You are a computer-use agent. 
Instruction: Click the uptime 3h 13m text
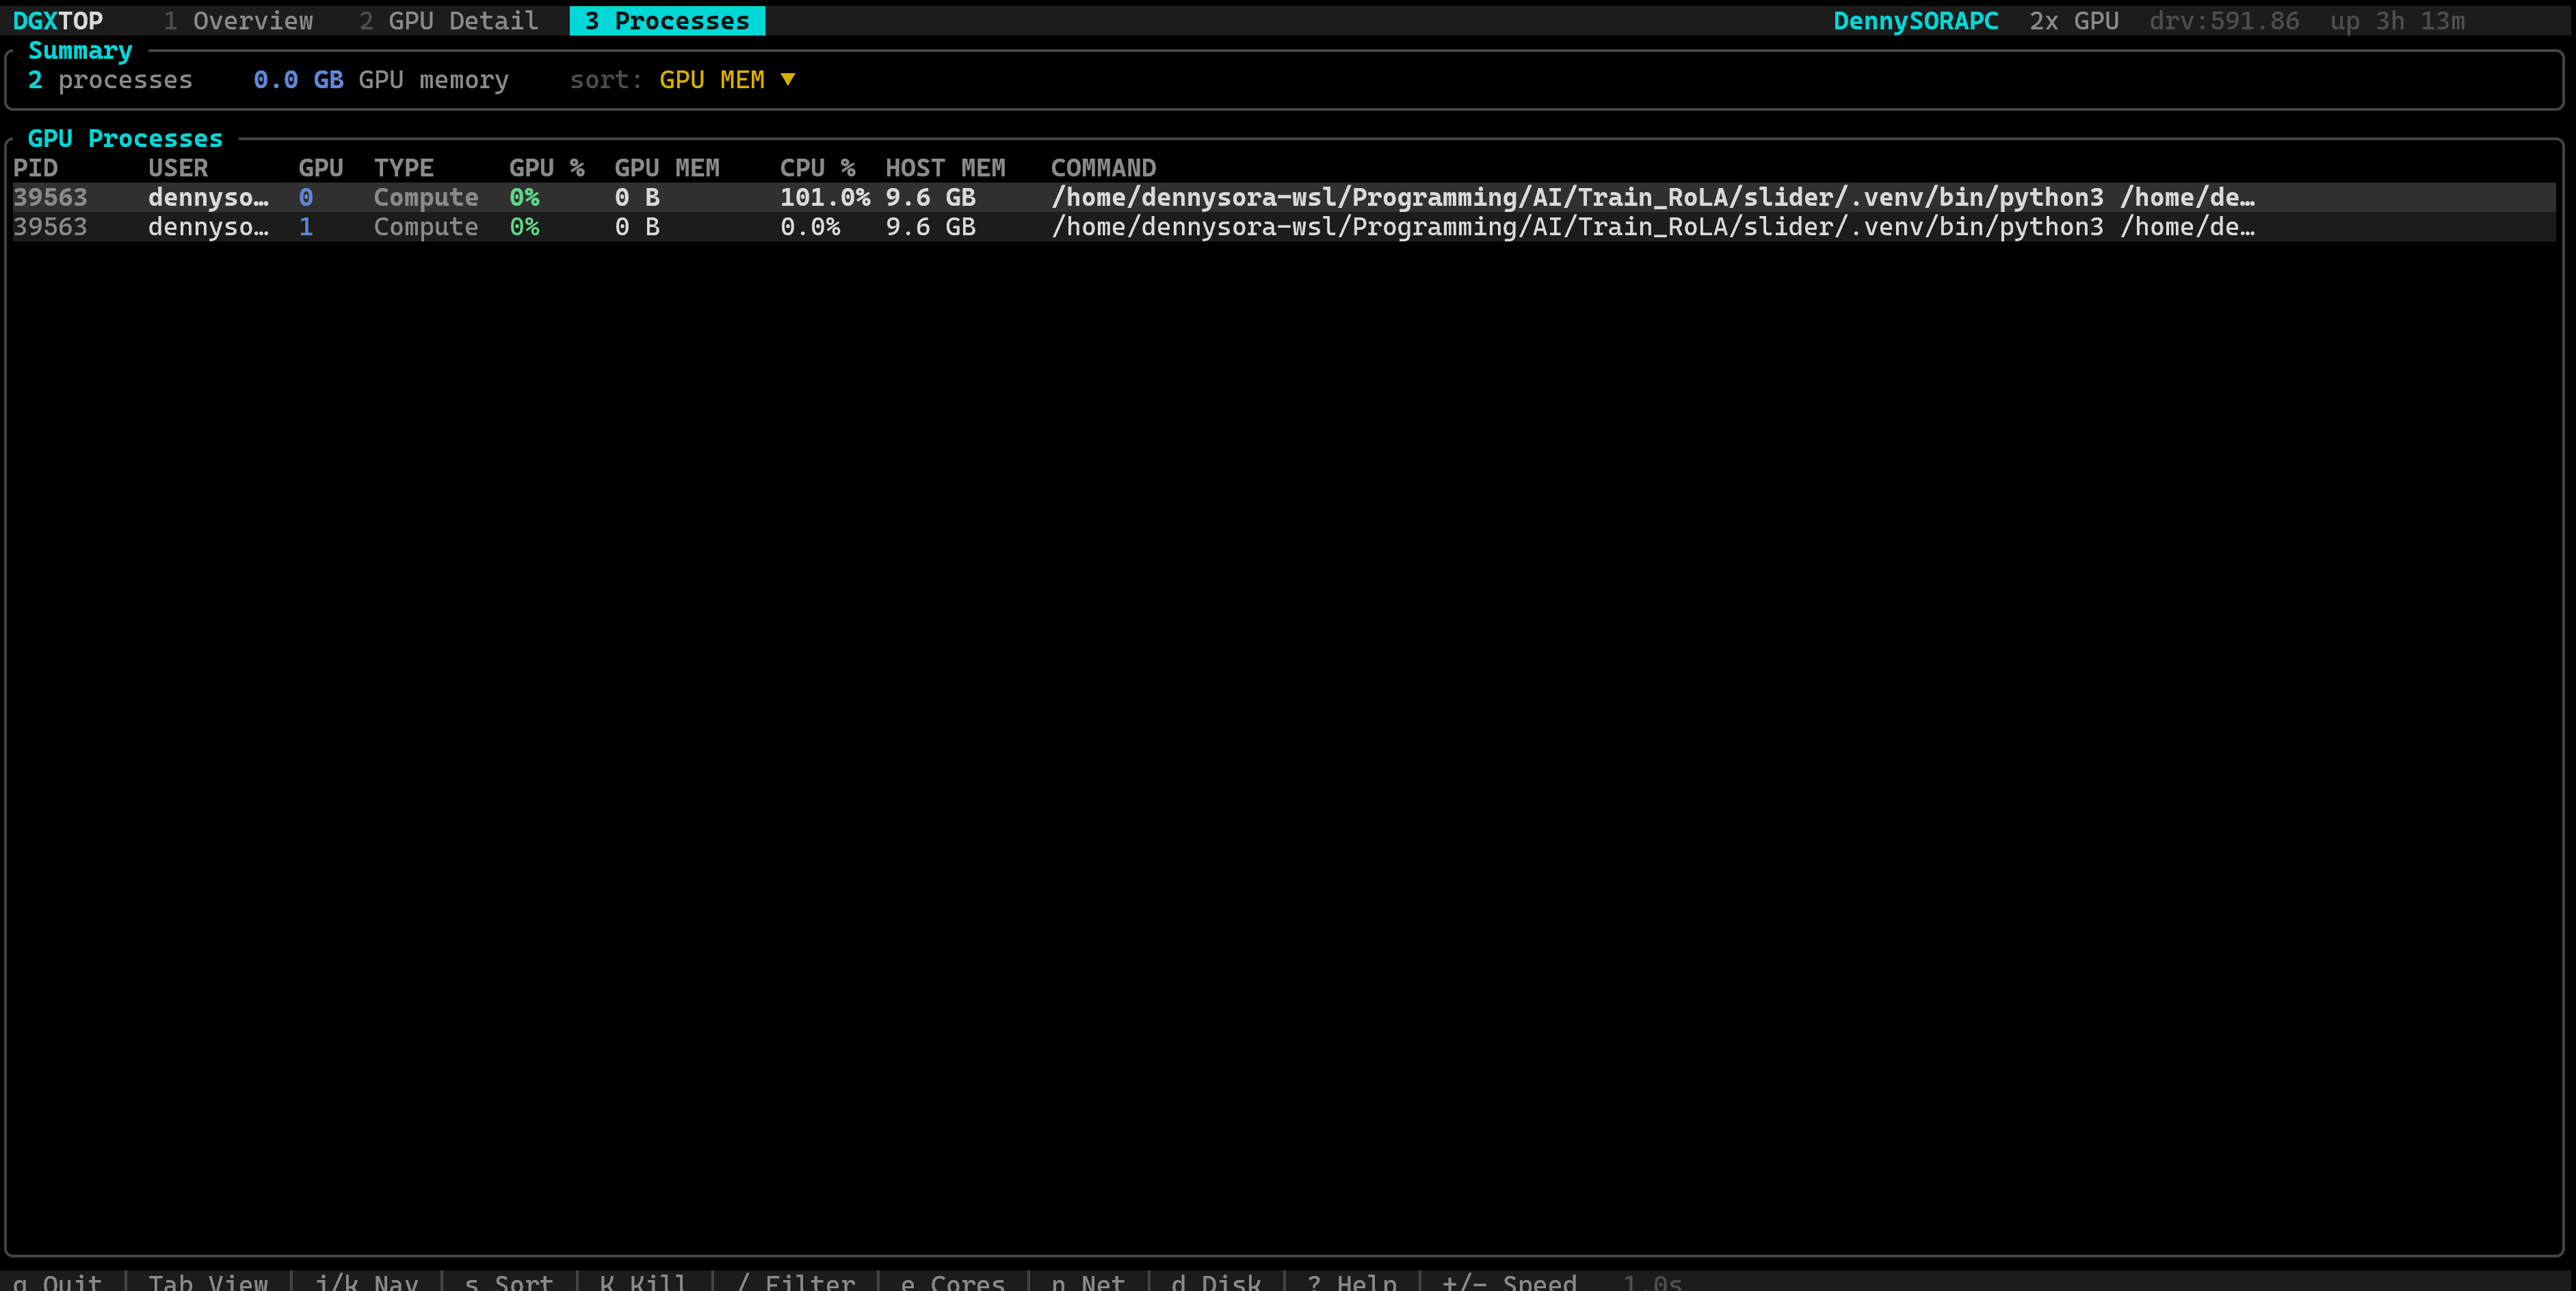[2397, 21]
